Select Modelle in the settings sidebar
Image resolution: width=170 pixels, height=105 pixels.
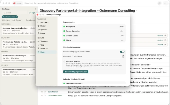click(47, 26)
